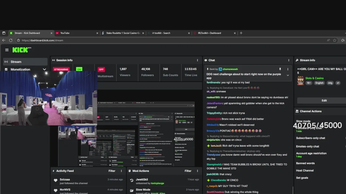Click the irl stream tag
Viewport: 346px width, 194px height.
click(x=338, y=83)
